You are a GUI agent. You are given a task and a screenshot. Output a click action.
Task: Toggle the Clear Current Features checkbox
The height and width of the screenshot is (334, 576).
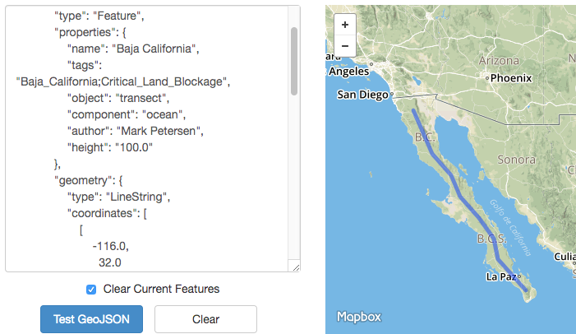tap(91, 289)
